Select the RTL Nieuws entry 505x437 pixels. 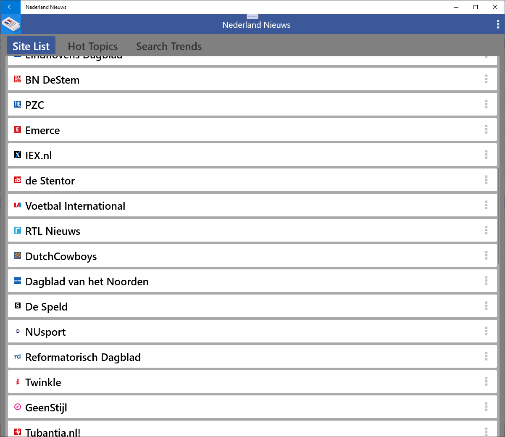click(252, 230)
